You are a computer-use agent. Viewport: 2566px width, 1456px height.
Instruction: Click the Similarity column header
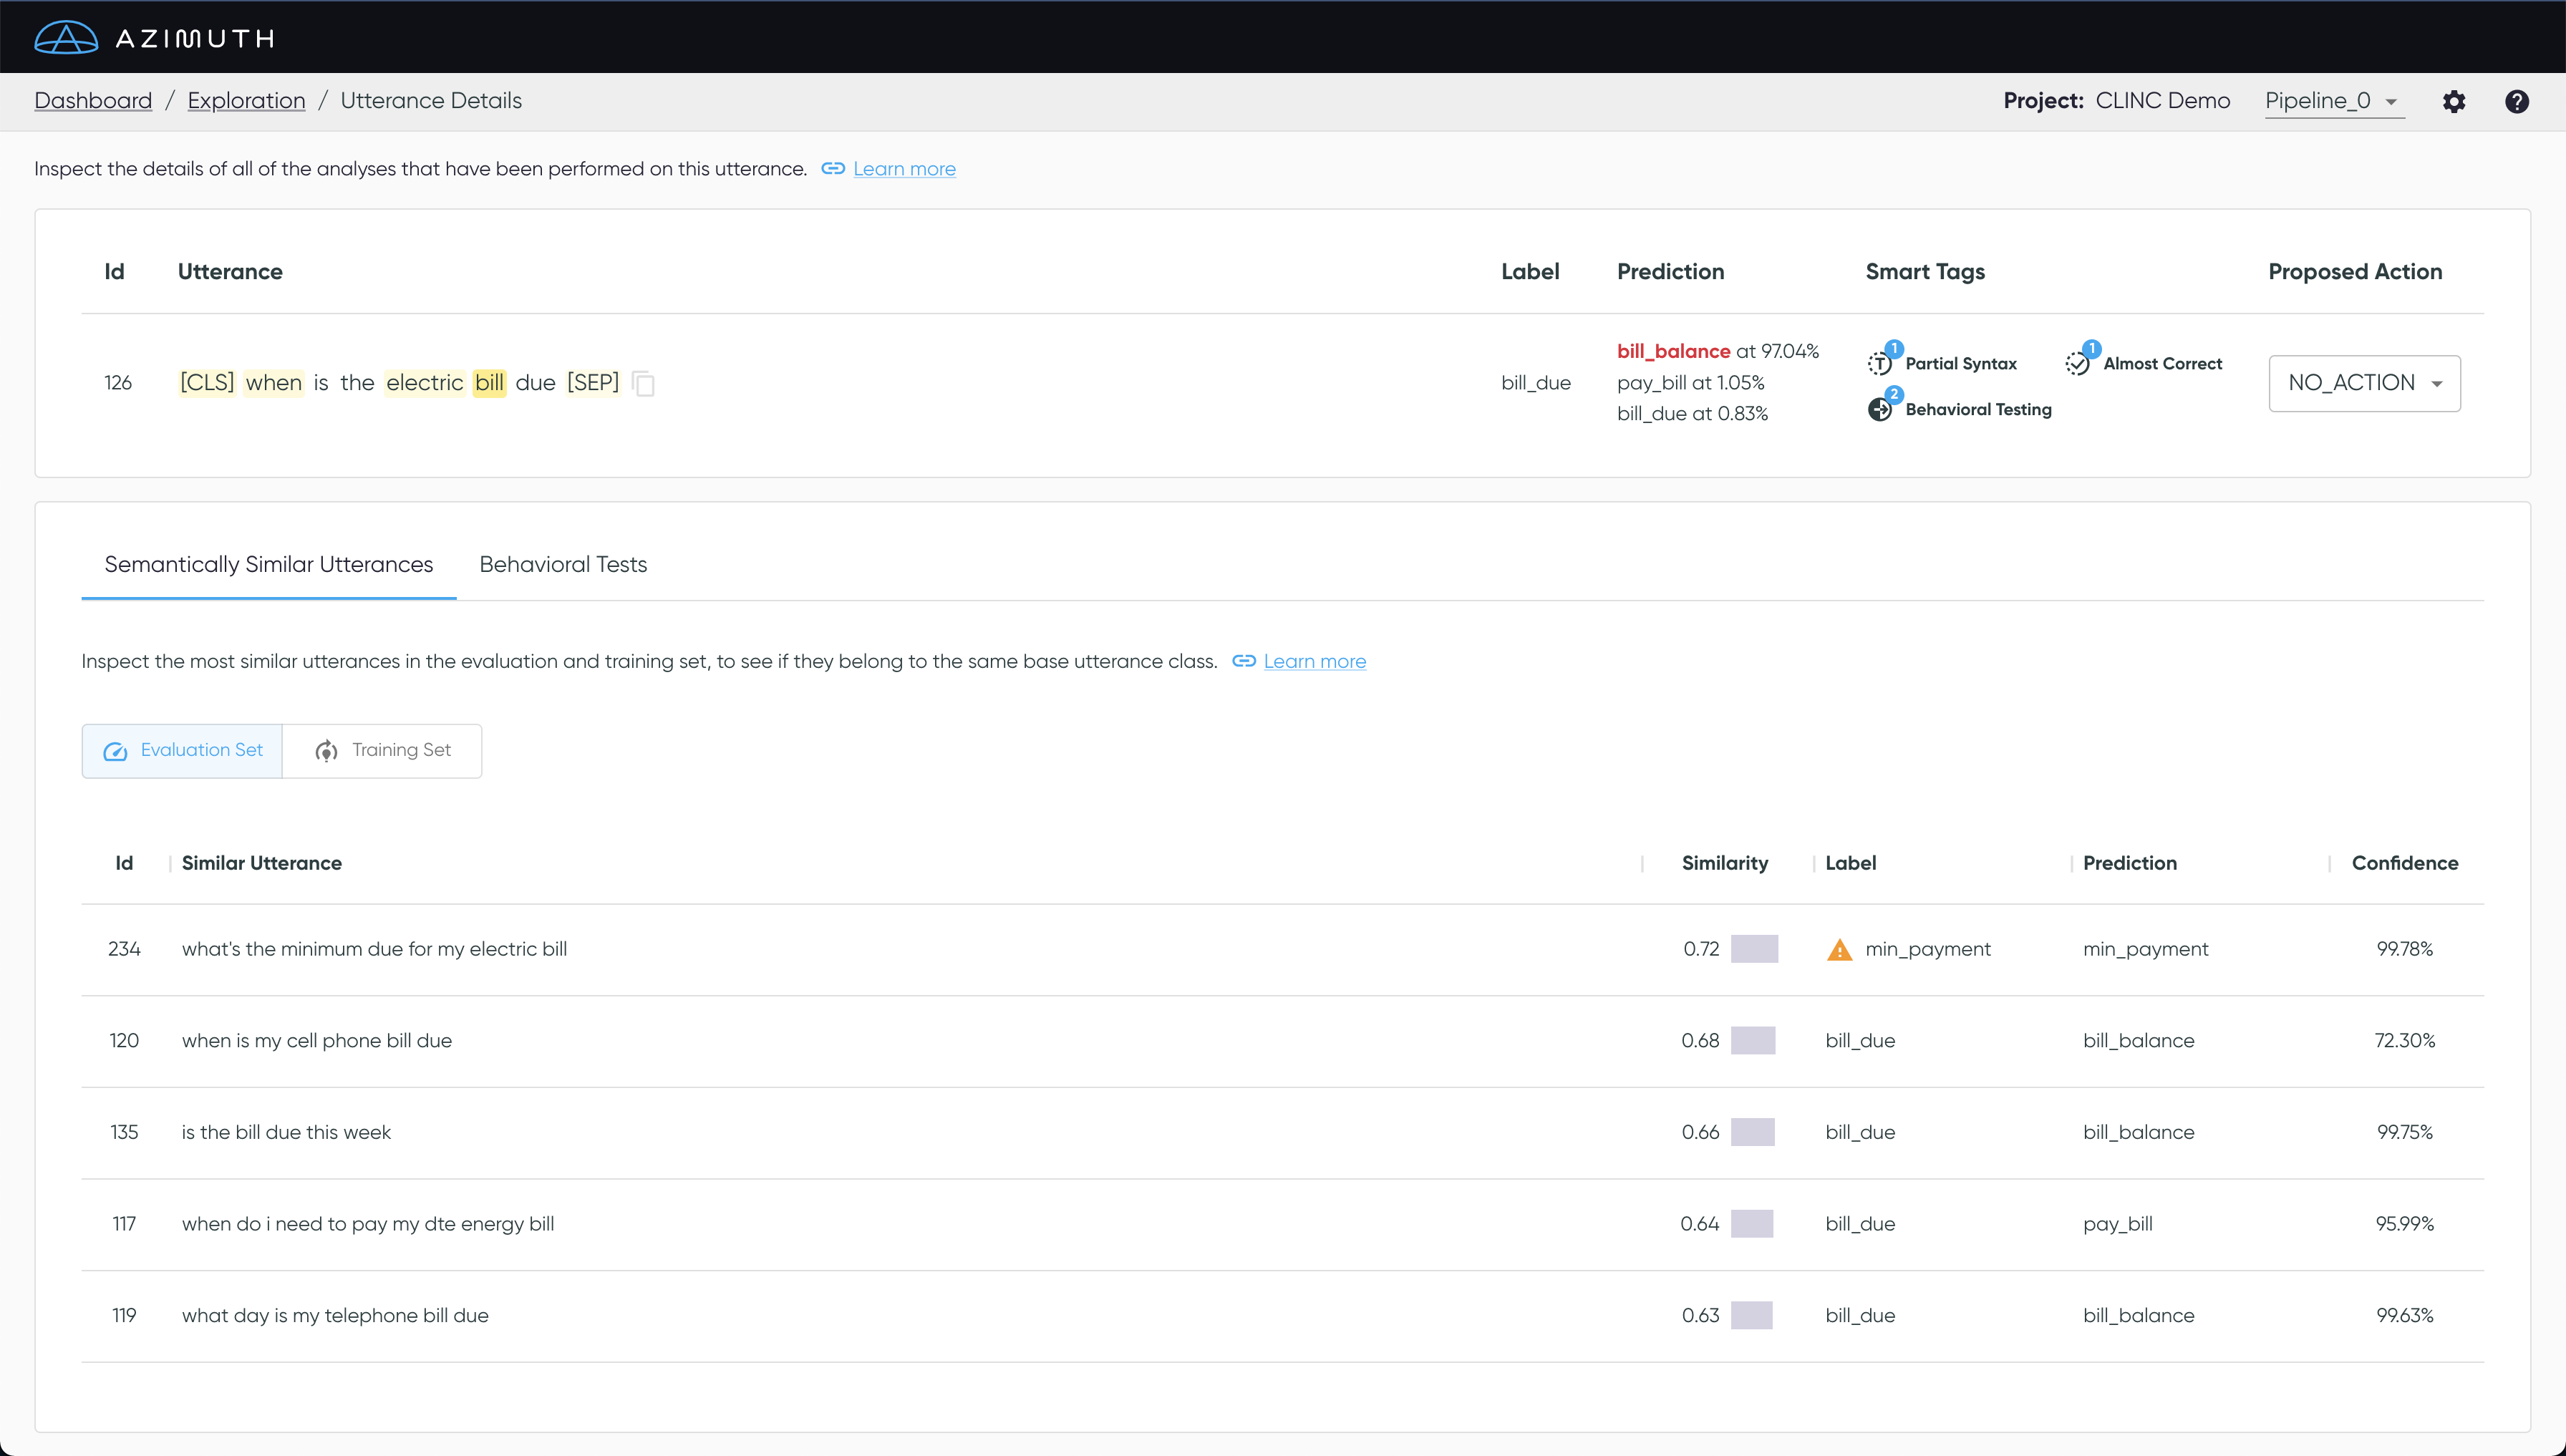point(1724,863)
